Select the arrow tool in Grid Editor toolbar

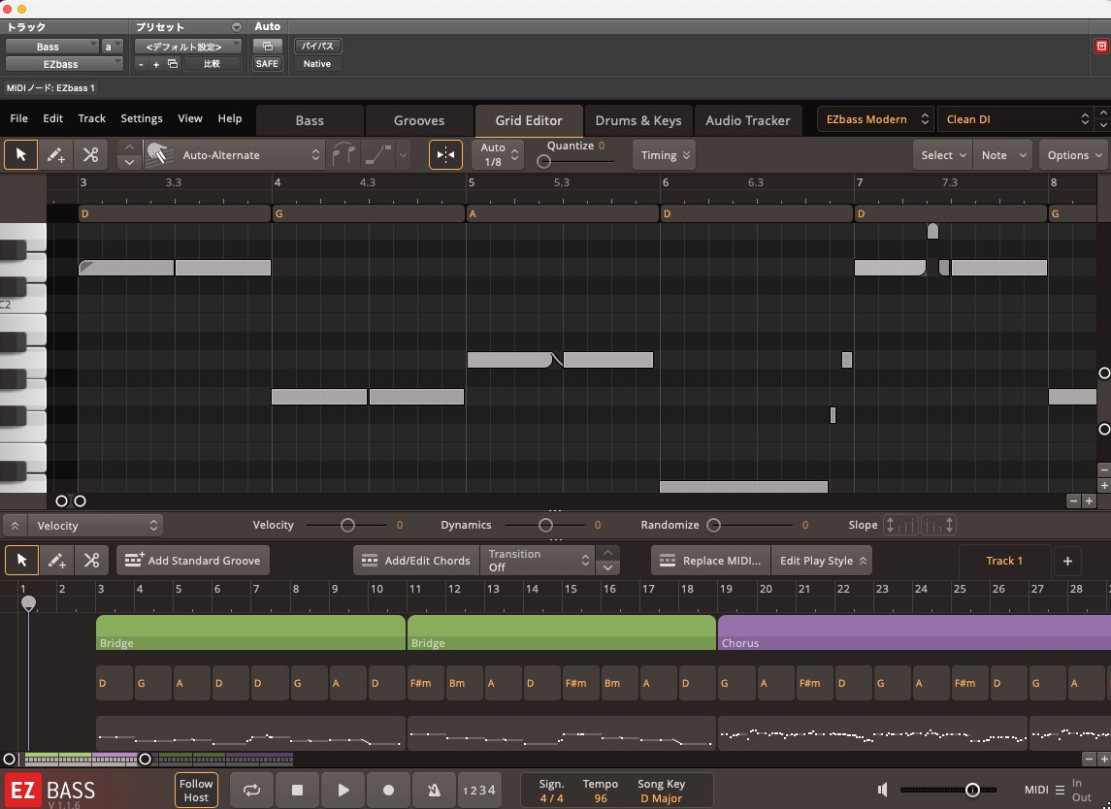[21, 154]
